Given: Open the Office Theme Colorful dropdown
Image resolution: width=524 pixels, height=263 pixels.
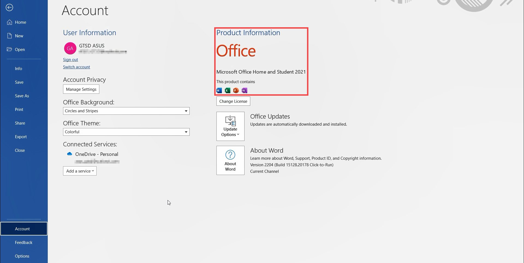Looking at the screenshot, I should coord(186,132).
